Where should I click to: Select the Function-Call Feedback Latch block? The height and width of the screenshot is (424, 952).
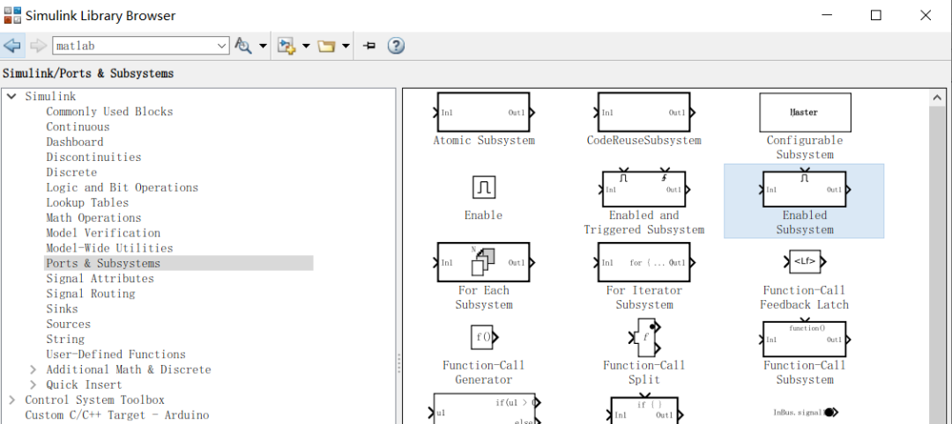click(805, 261)
